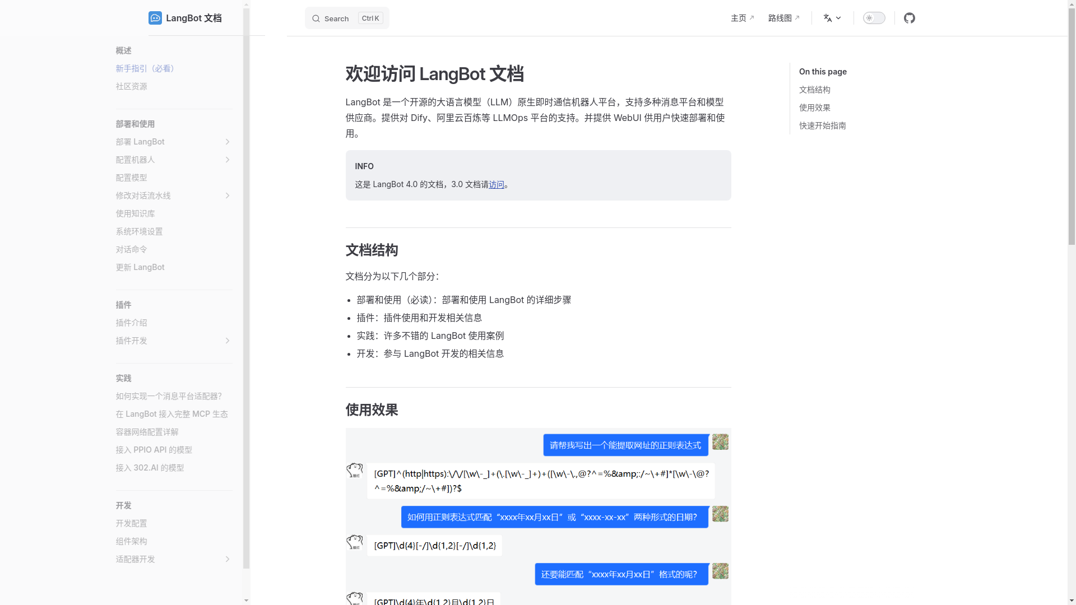Jump to 快速开始指南 in On this page
Viewport: 1076px width, 605px height.
[x=822, y=125]
